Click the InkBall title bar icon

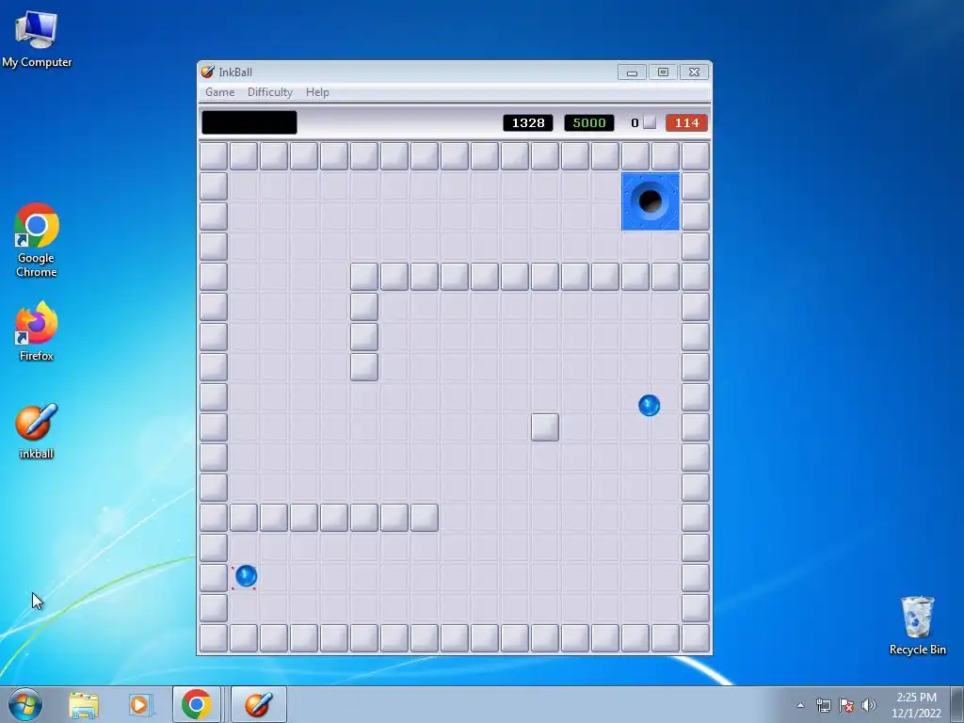pyautogui.click(x=208, y=72)
